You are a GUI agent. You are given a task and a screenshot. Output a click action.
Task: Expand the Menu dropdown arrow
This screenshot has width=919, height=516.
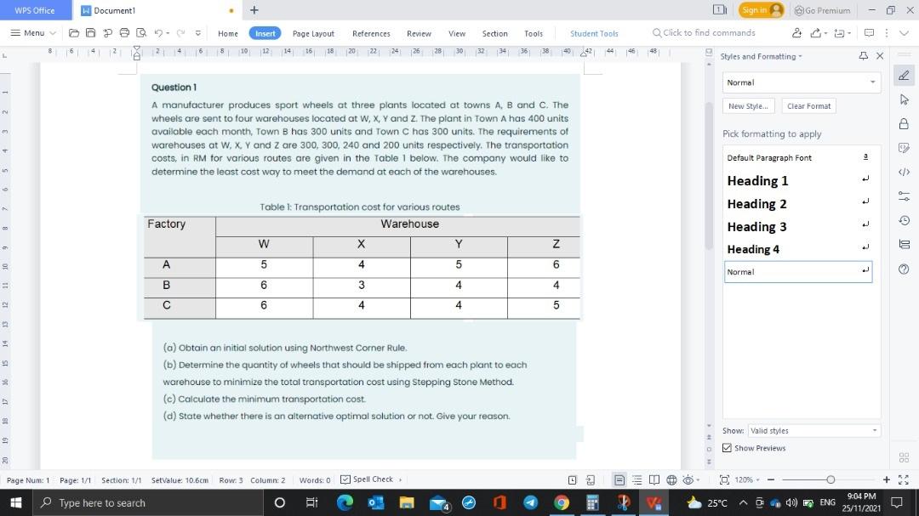click(53, 33)
